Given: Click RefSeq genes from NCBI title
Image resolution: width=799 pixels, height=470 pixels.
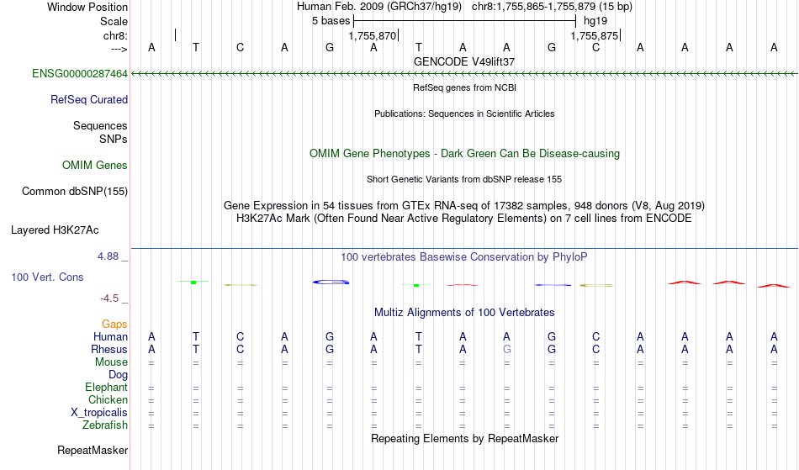Looking at the screenshot, I should pyautogui.click(x=464, y=87).
